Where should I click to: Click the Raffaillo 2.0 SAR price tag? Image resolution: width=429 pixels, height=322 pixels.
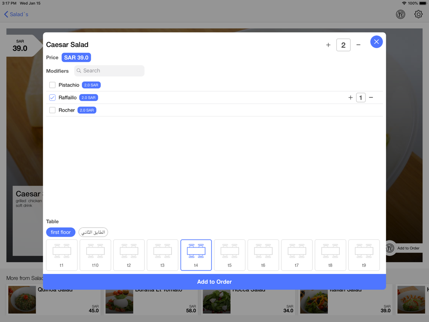coord(88,97)
